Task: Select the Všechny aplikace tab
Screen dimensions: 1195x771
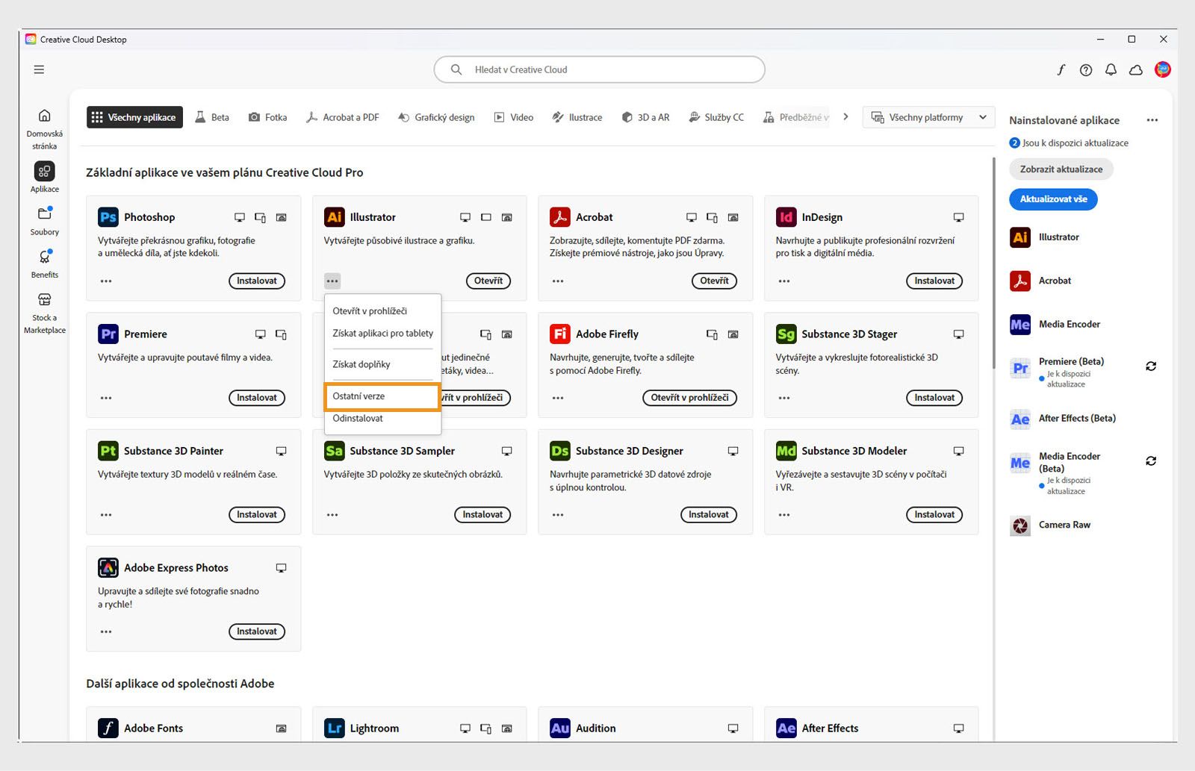Action: point(134,117)
